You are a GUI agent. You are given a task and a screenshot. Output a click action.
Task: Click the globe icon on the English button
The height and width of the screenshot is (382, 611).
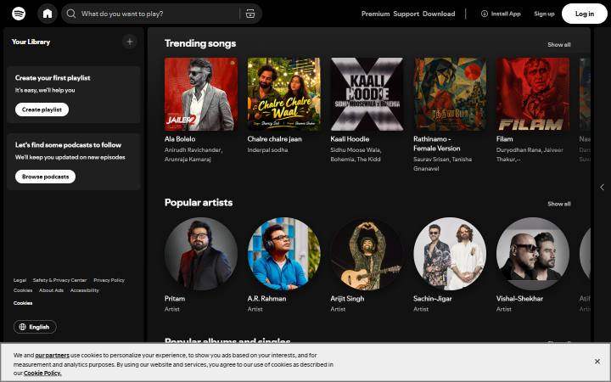(23, 327)
